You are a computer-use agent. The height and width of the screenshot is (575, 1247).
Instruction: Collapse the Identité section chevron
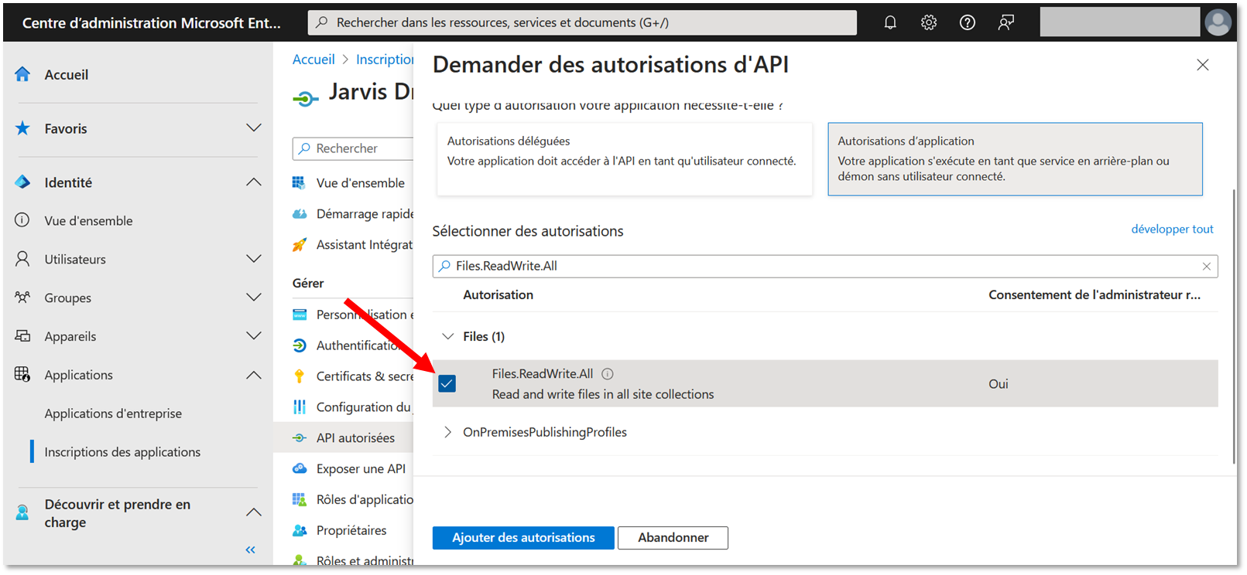(253, 182)
